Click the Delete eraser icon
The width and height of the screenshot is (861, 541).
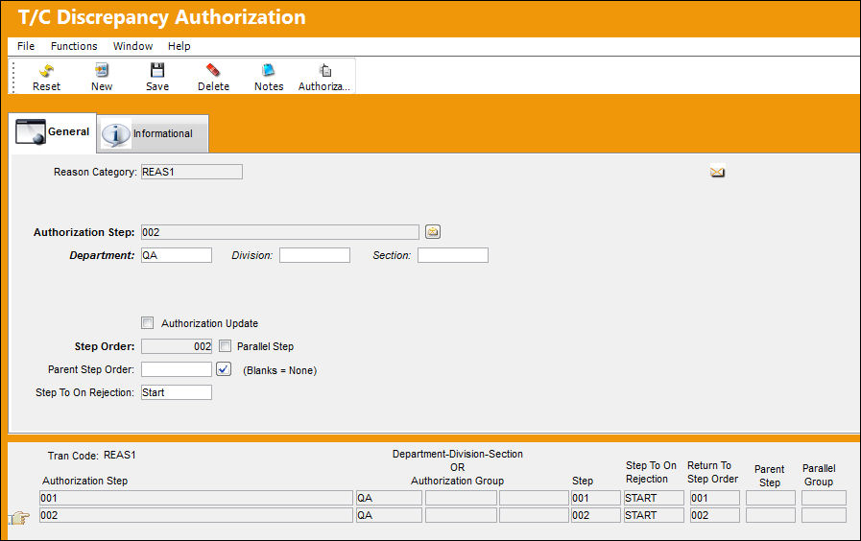pos(213,70)
